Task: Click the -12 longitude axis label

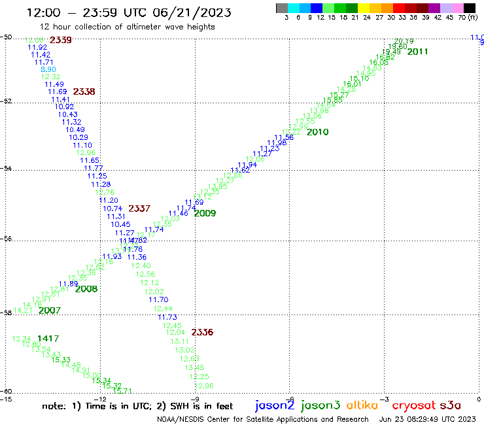Action: (x=101, y=399)
